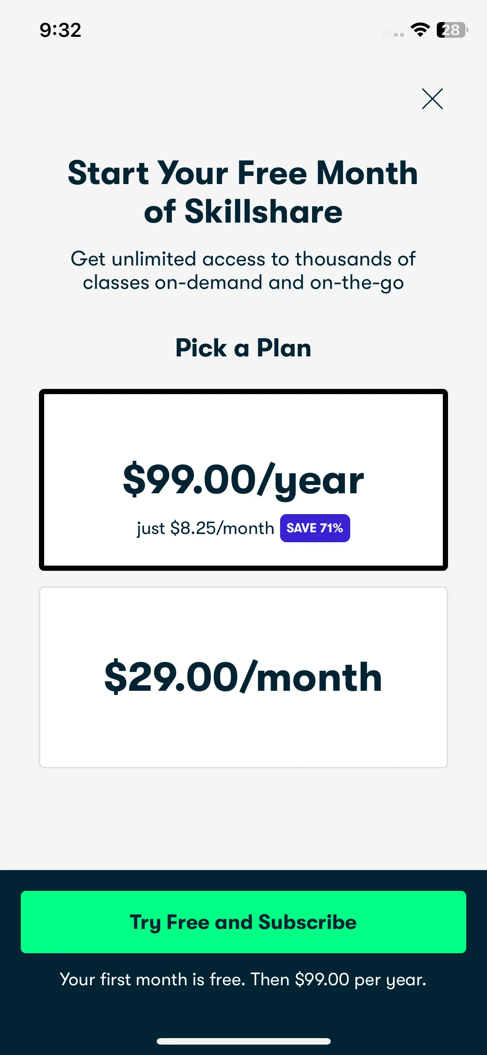487x1055 pixels.
Task: Select the $99.00/year annual plan card
Action: [x=243, y=480]
